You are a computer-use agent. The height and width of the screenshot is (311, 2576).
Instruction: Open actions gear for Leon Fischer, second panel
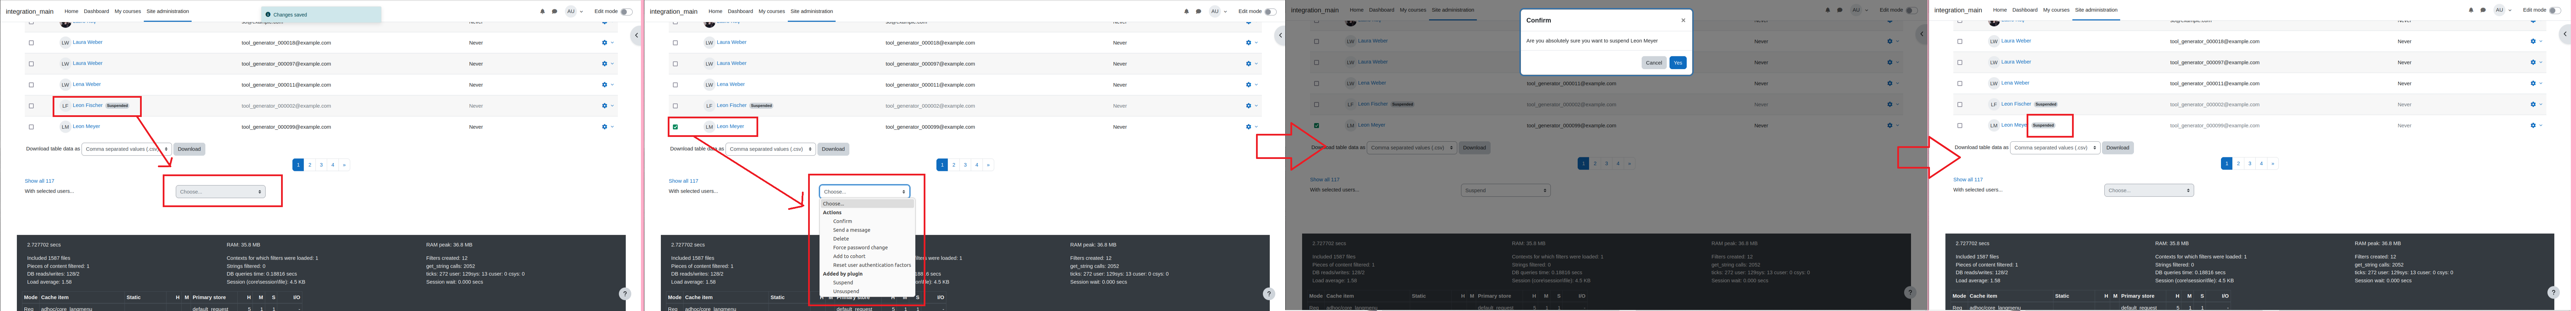(x=1249, y=106)
